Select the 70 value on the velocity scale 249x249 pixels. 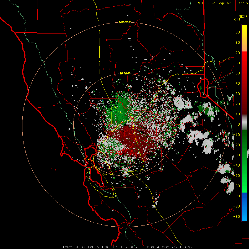tap(238, 53)
